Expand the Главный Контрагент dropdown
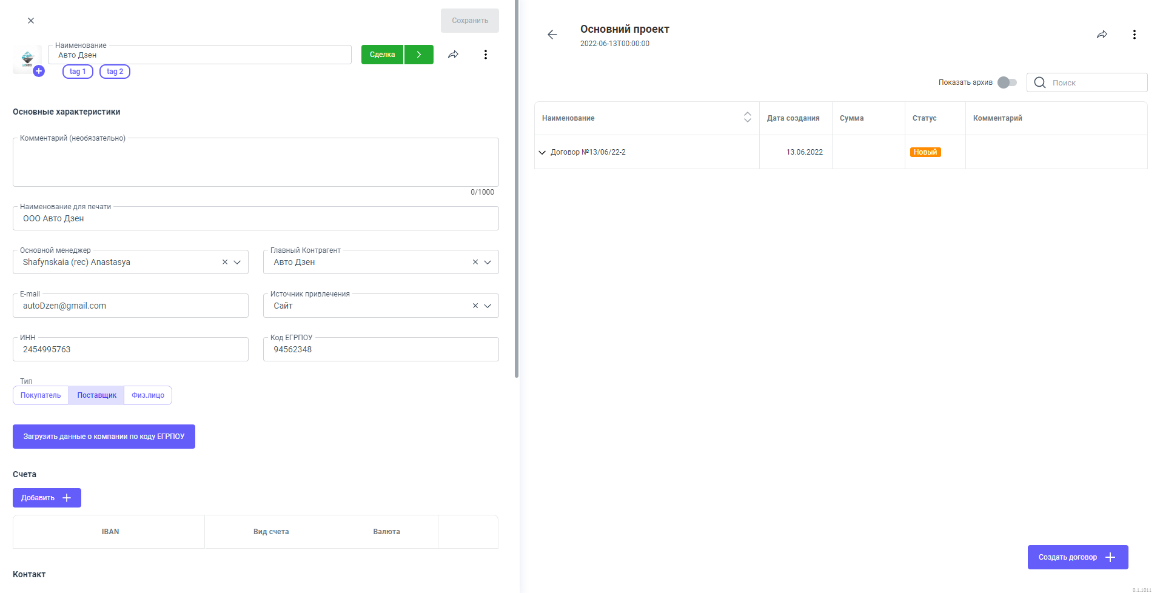Screen dimensions: 1160x593 [x=488, y=262]
